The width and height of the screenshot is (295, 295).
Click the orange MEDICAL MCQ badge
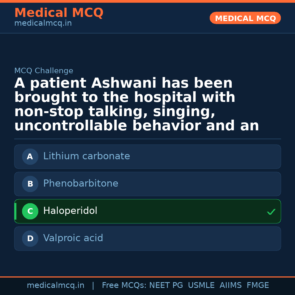(245, 18)
